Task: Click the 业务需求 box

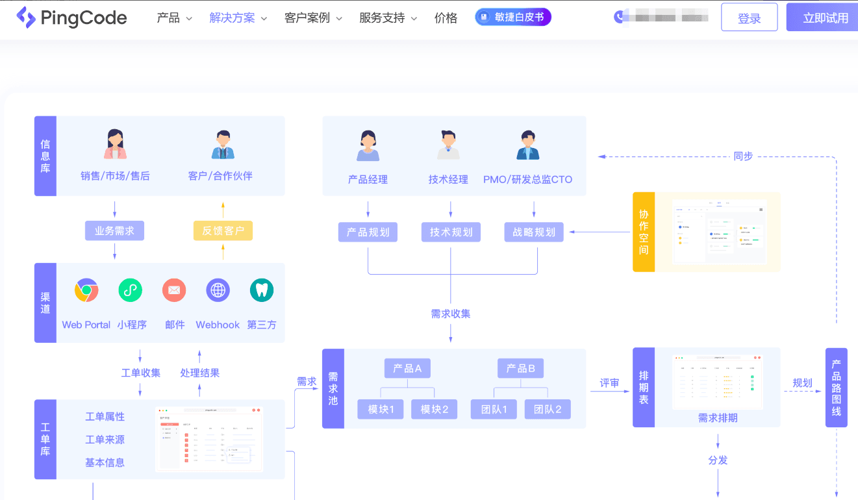Action: [114, 231]
